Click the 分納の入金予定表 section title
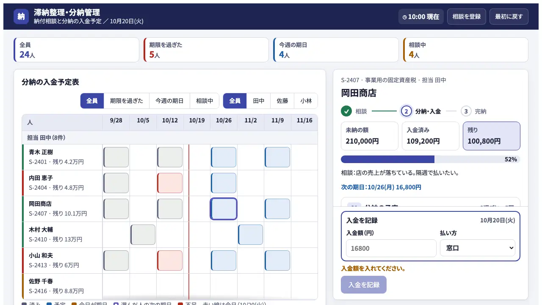Image resolution: width=542 pixels, height=305 pixels. tap(50, 82)
